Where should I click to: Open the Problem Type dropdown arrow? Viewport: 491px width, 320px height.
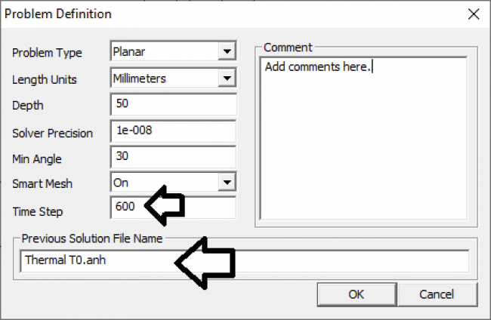click(227, 52)
